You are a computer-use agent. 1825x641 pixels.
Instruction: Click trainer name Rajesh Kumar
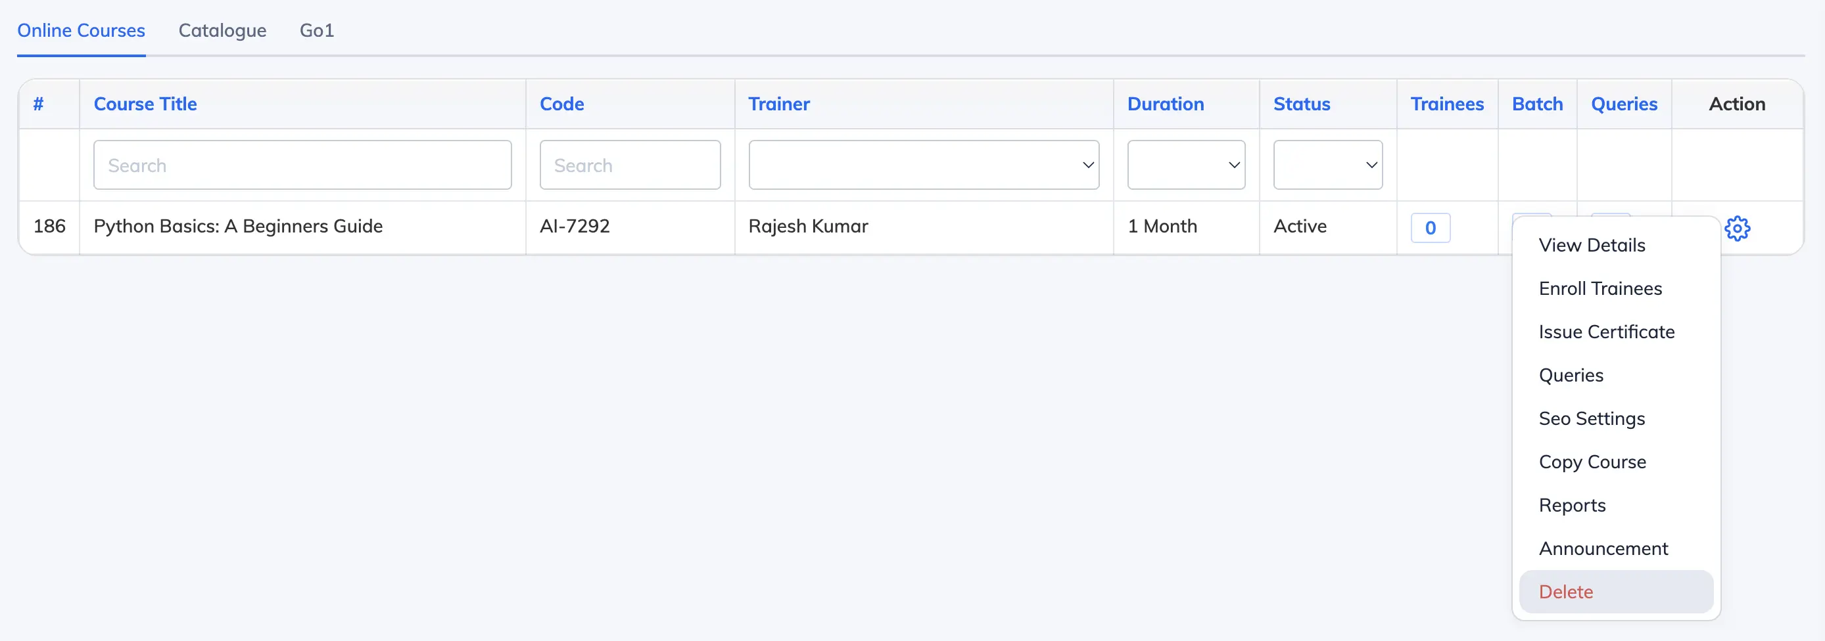[x=809, y=227]
